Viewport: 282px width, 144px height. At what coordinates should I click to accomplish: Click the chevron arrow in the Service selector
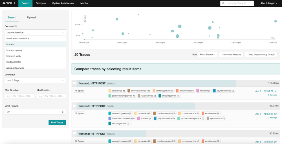[63, 33]
